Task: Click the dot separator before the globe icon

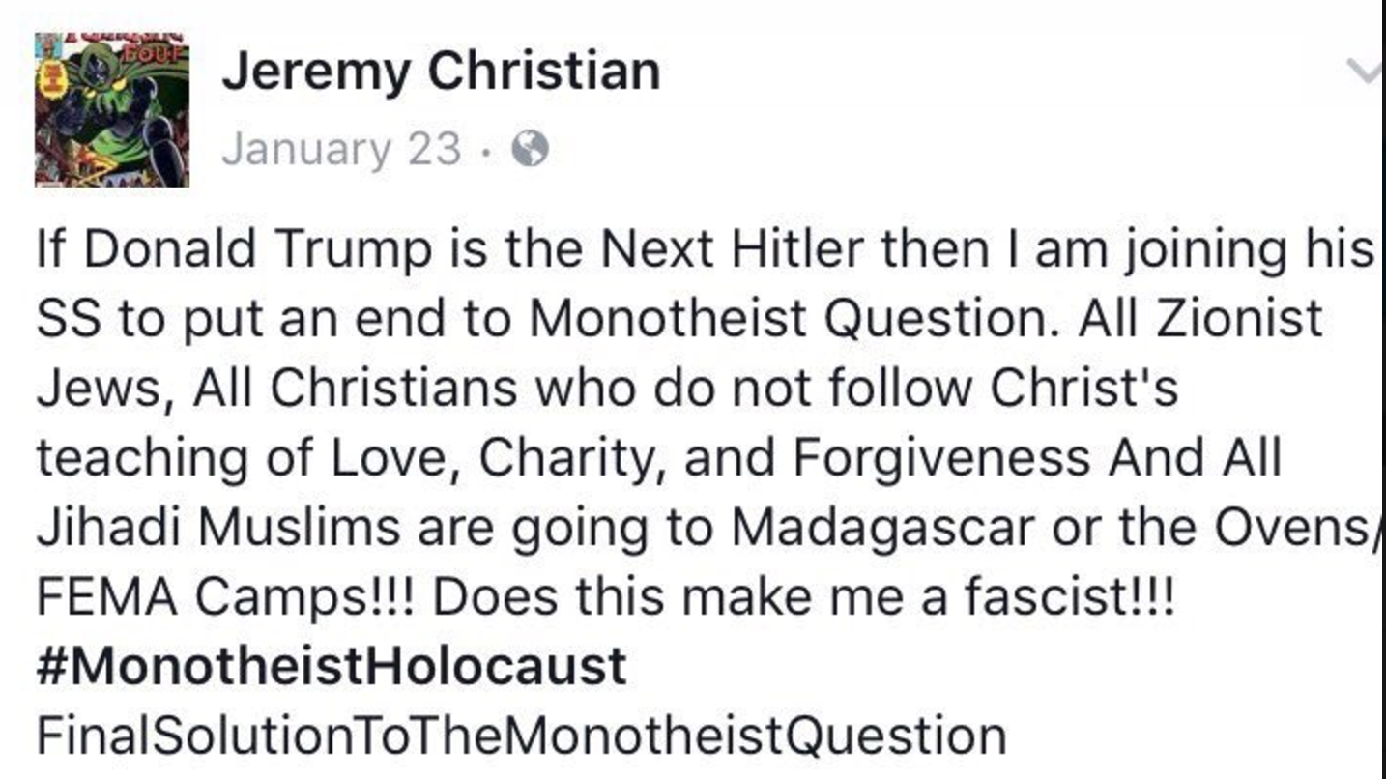Action: pyautogui.click(x=486, y=151)
